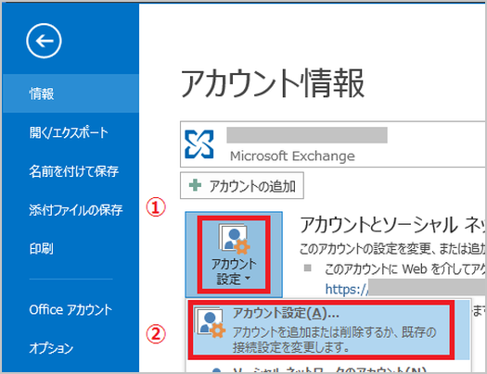Click the gear-person icon beside アカウント設定(A)...
The image size is (487, 374).
[210, 323]
